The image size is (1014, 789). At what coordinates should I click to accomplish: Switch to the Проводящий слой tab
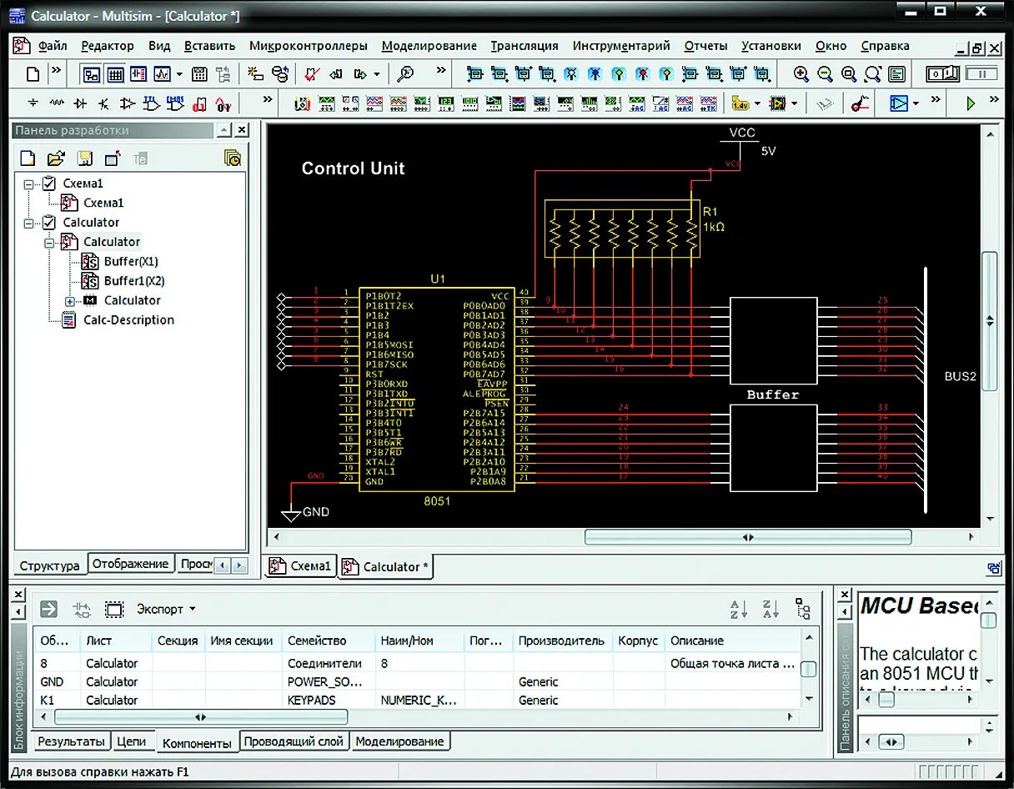pyautogui.click(x=294, y=741)
